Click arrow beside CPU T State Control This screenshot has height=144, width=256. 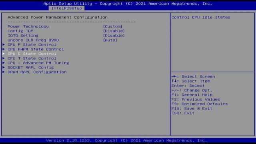coord(4,58)
